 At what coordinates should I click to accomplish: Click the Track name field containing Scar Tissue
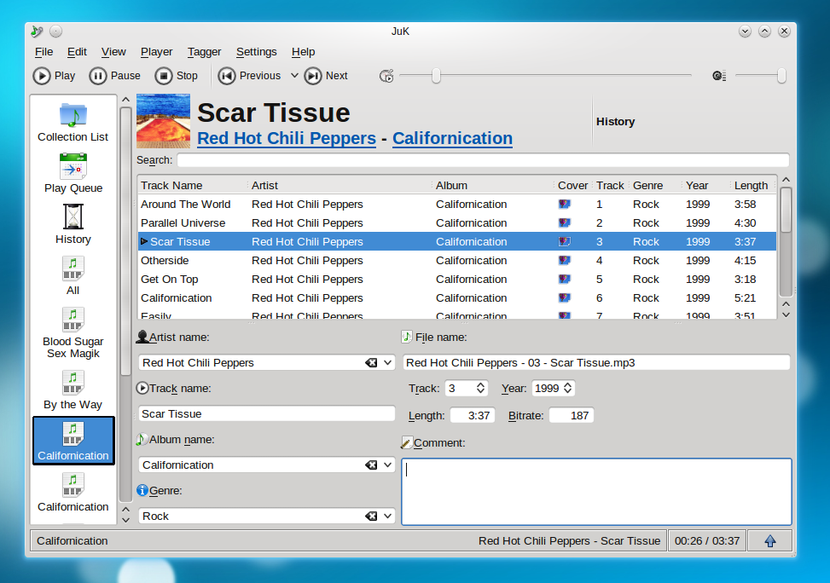267,413
